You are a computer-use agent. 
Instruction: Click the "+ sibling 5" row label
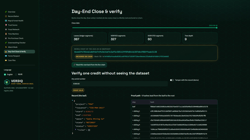(136, 129)
